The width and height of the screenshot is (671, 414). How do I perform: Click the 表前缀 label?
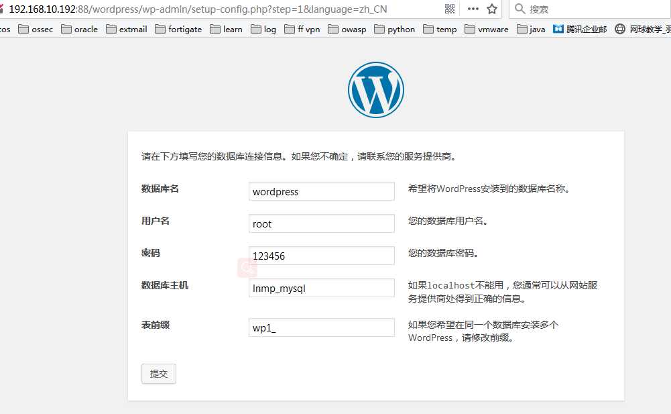(156, 325)
